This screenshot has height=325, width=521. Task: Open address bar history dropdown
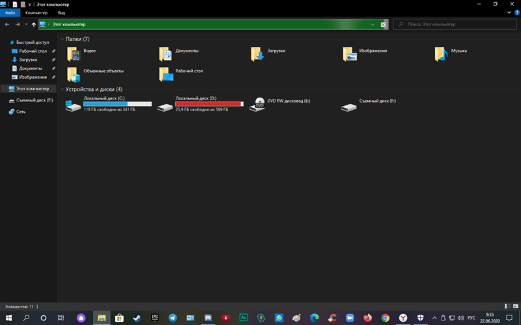372,25
